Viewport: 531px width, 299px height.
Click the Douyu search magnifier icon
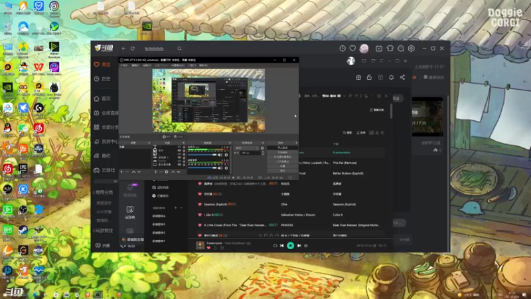[179, 49]
